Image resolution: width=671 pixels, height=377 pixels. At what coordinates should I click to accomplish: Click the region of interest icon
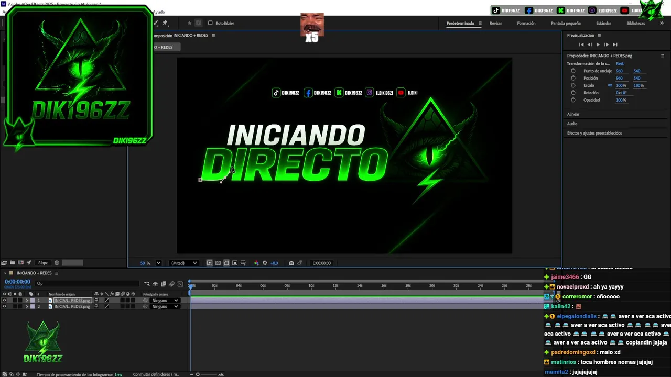click(x=235, y=263)
